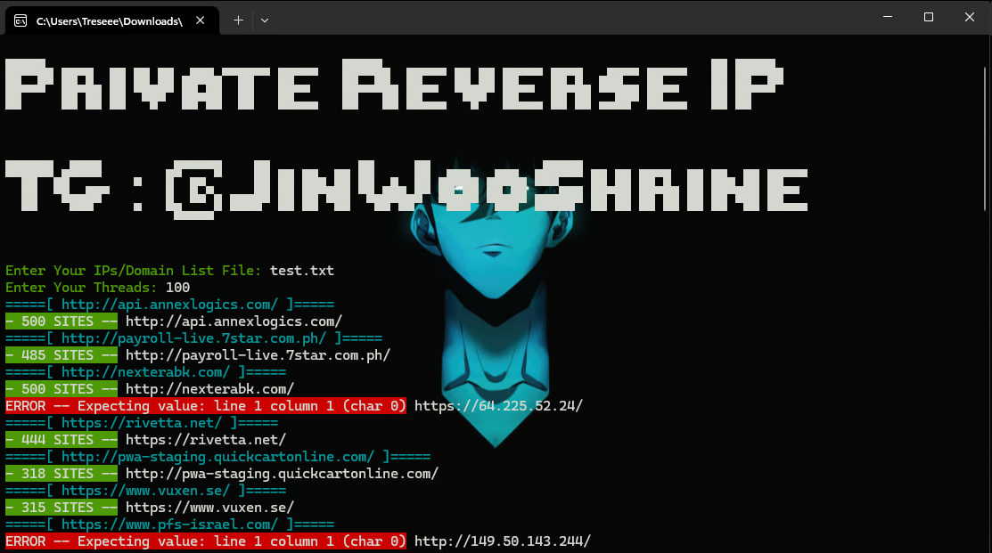
Task: Click header link http://pwa-staging.quickcartonline.com/
Action: [x=217, y=457]
